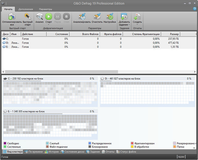Click the Пауза button icon

[57, 16]
